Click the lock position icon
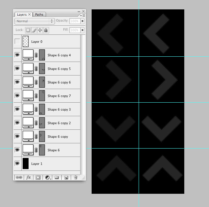 (40, 30)
